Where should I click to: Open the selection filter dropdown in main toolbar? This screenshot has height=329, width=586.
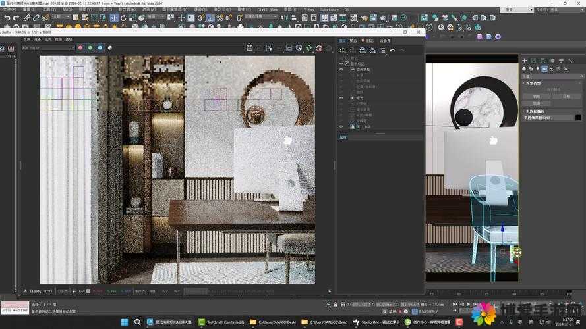coord(61,17)
